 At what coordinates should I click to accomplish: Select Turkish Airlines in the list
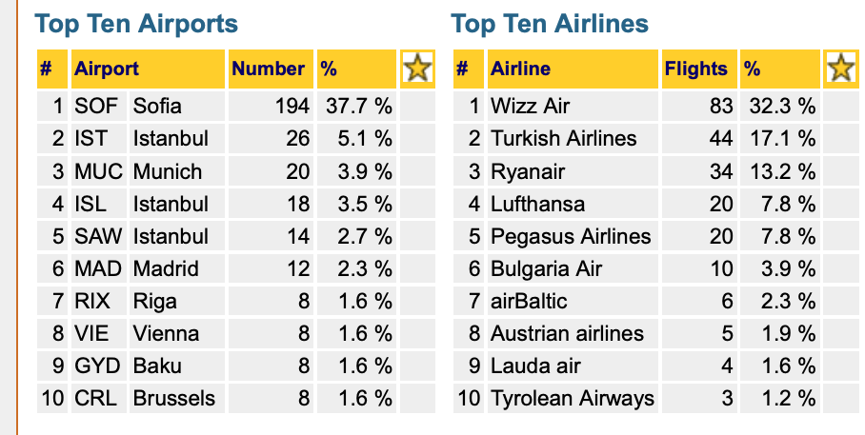(x=564, y=138)
